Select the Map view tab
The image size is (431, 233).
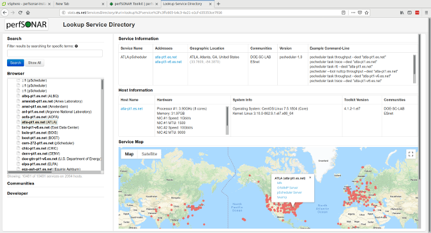tap(129, 154)
